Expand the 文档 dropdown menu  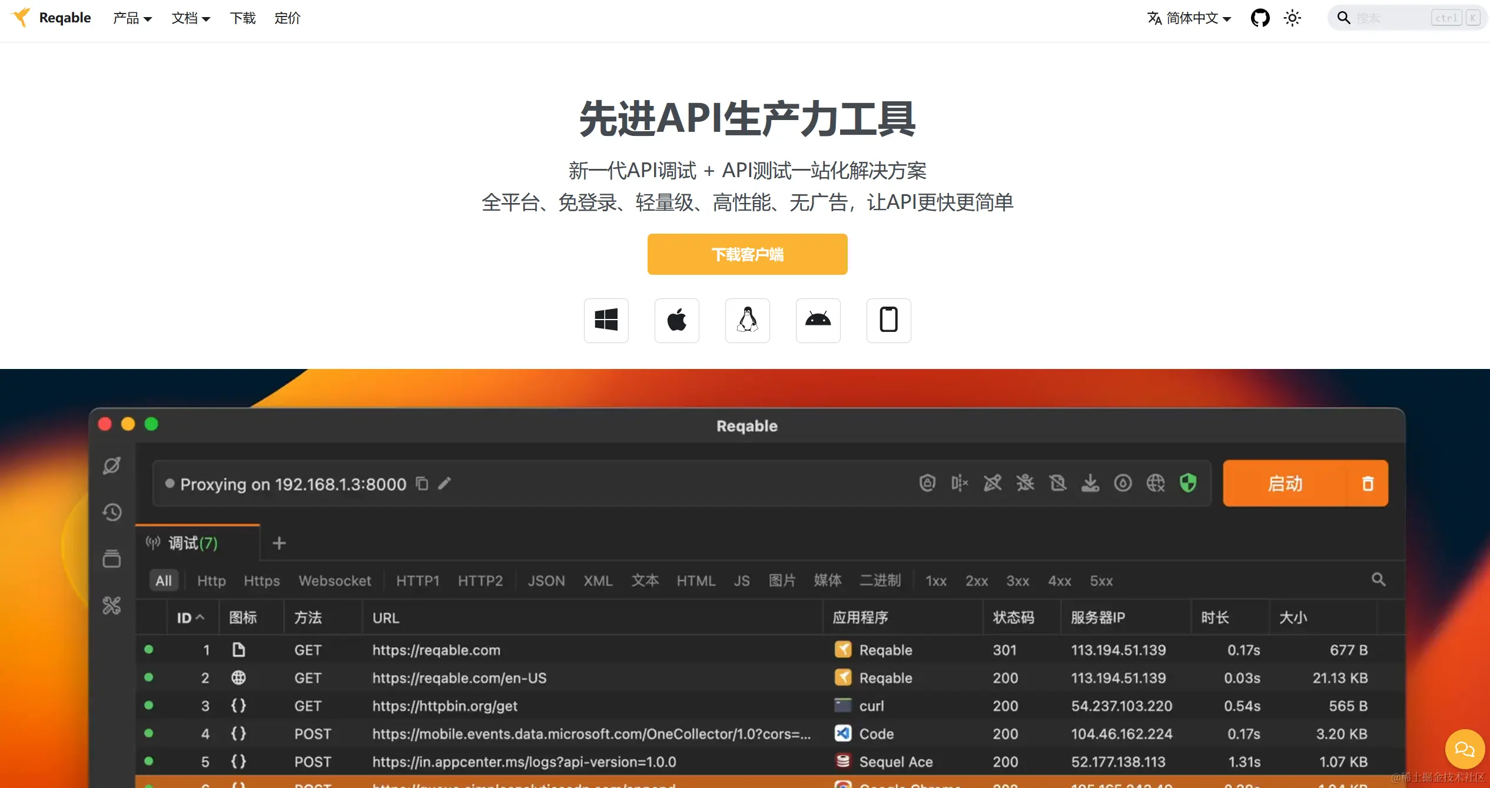190,18
